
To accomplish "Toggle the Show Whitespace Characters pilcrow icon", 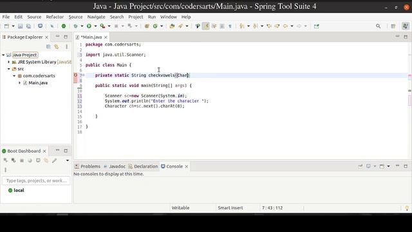I will tap(230, 26).
